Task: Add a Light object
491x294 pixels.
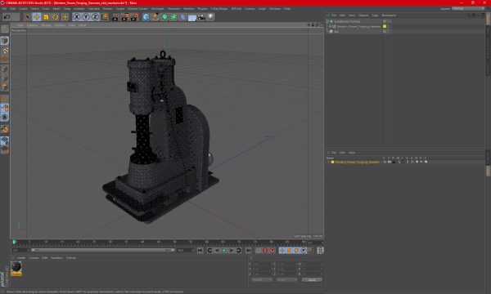Action: click(x=211, y=17)
